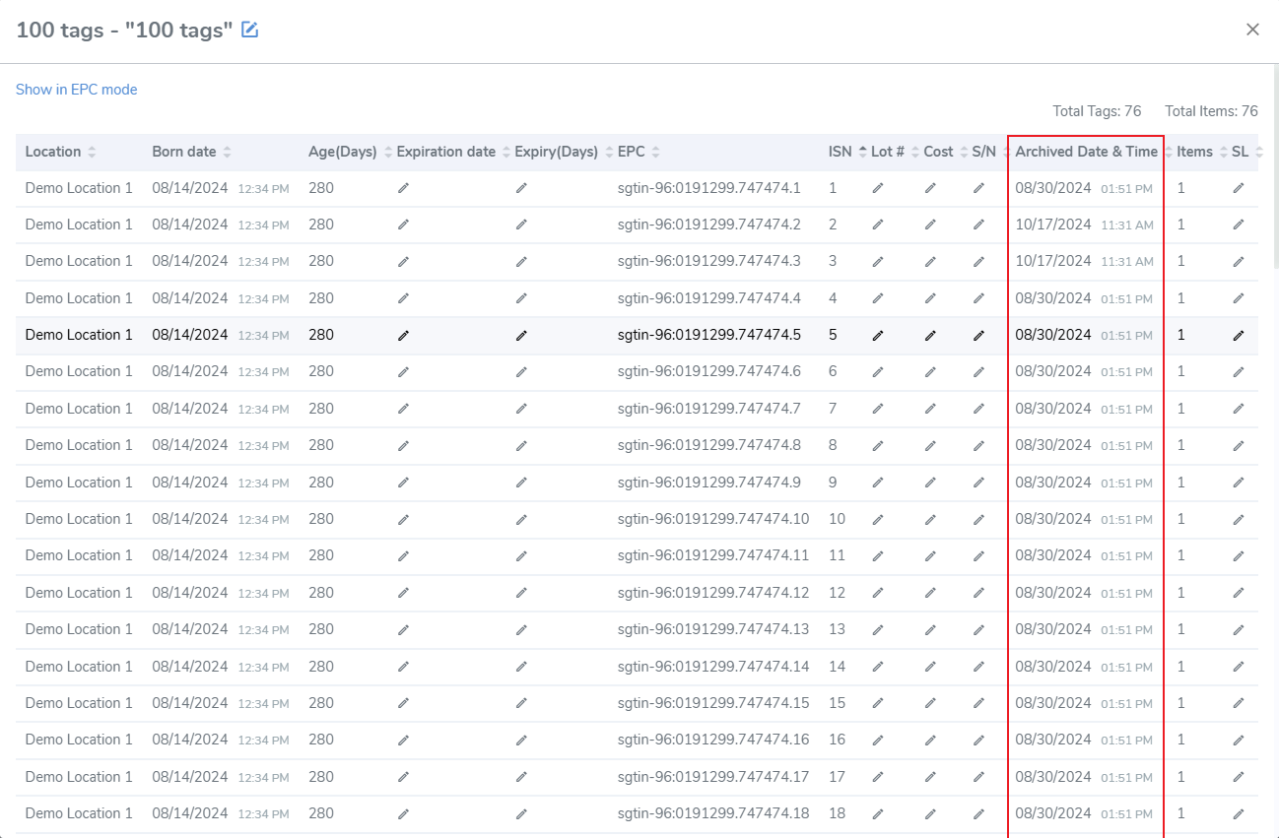Sort by Lot # column
This screenshot has width=1279, height=838.
click(896, 152)
